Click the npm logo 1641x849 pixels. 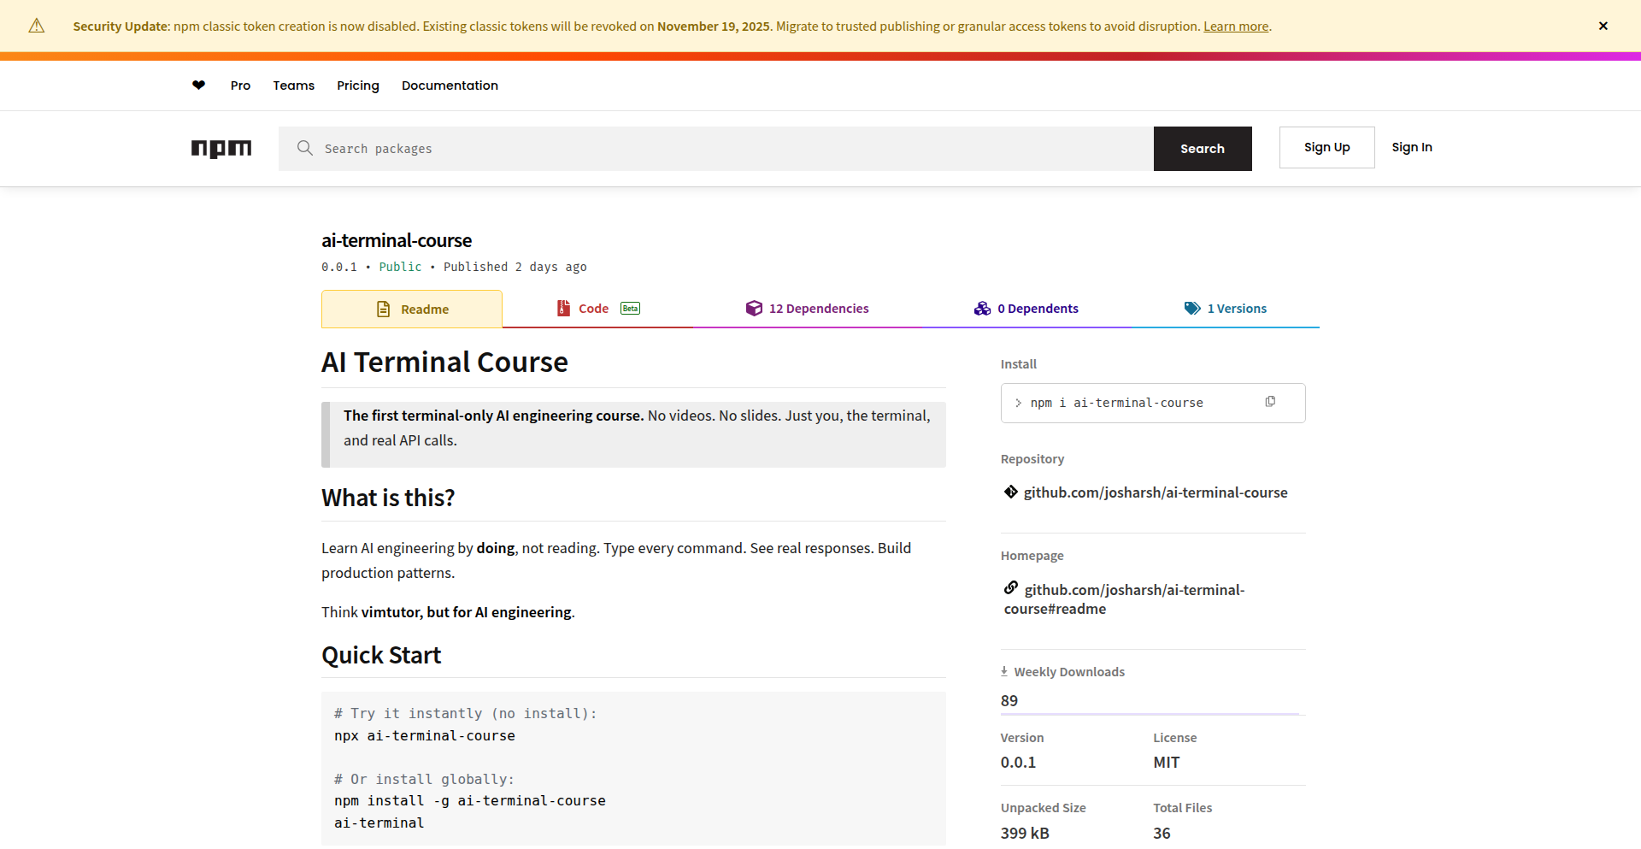(x=221, y=149)
